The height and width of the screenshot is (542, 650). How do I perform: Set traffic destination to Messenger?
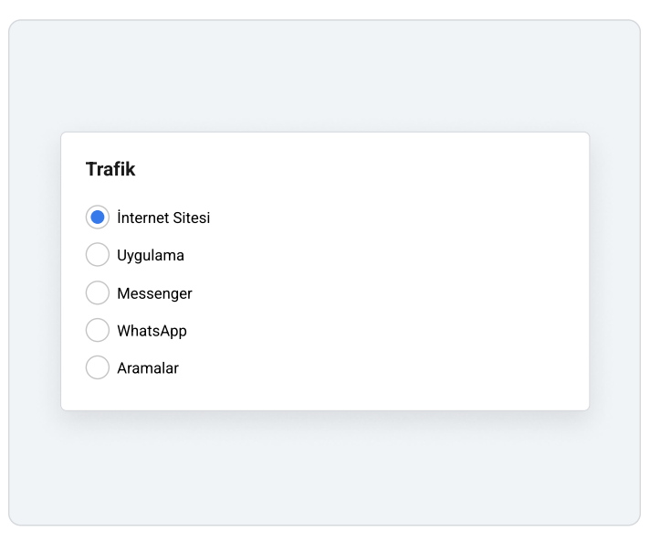98,292
